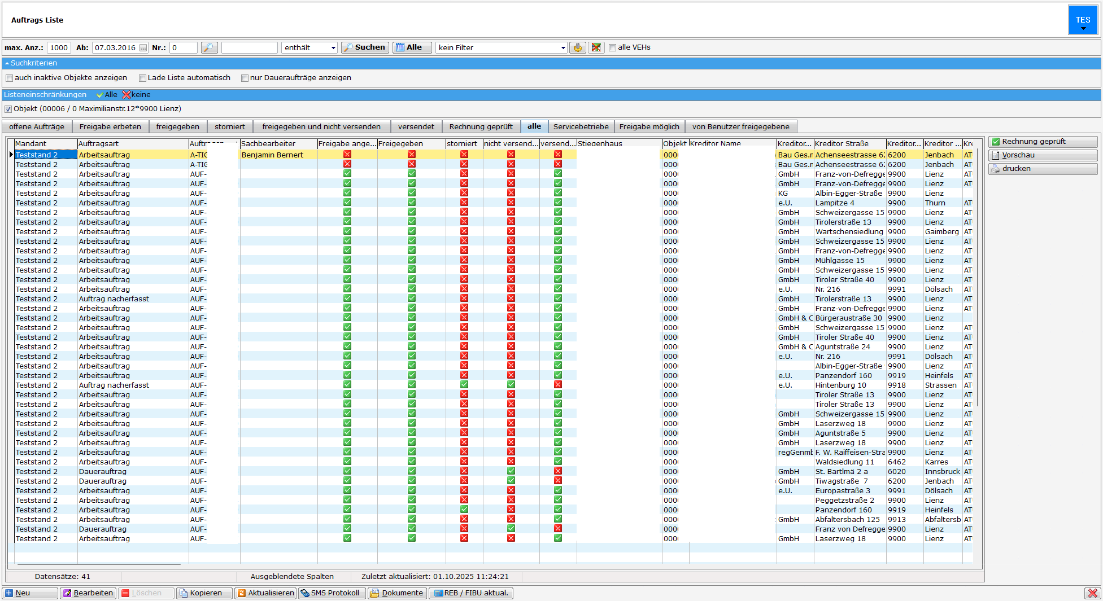Enable auch inaktive Objekte anzeigen checkbox
The width and height of the screenshot is (1103, 601).
tap(10, 78)
